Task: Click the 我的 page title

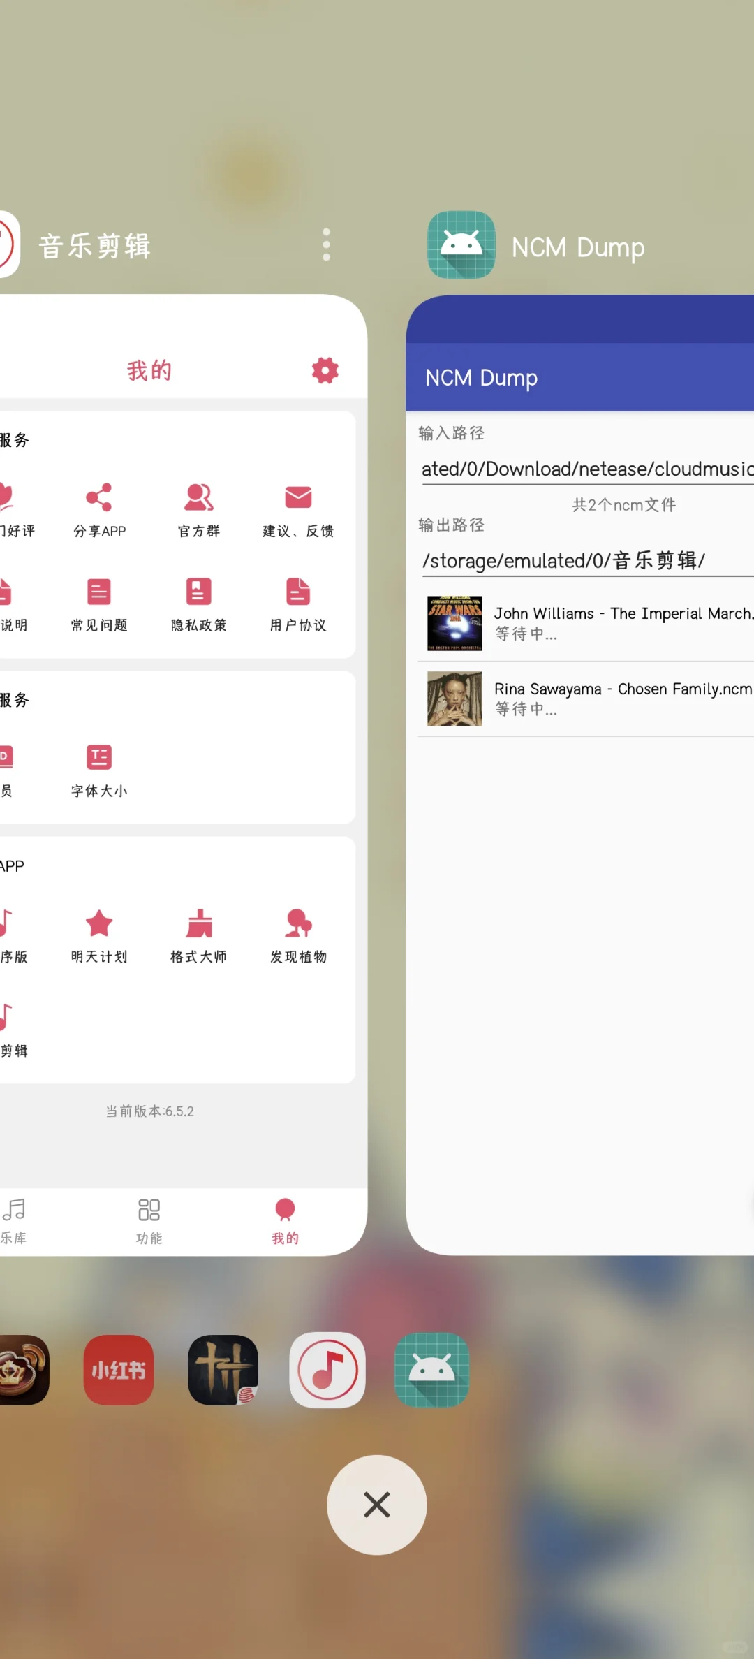Action: [x=149, y=370]
